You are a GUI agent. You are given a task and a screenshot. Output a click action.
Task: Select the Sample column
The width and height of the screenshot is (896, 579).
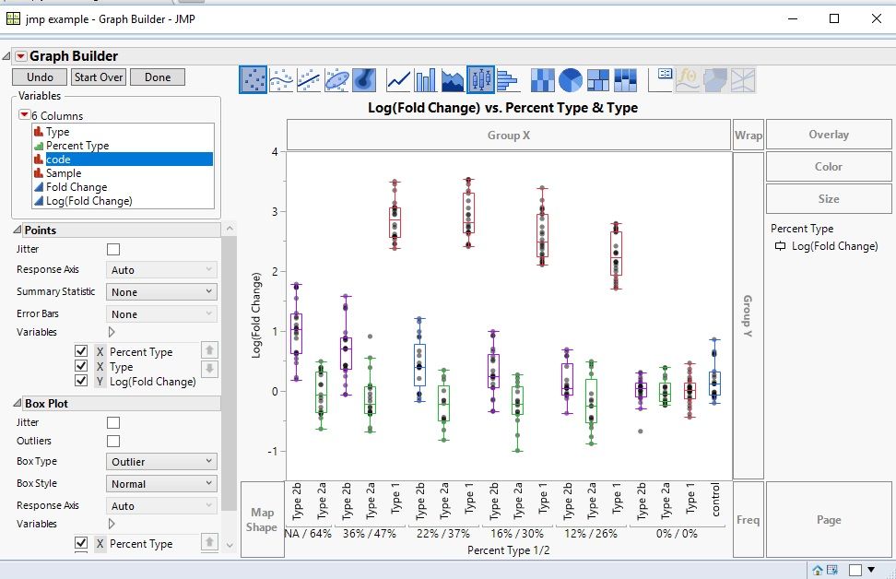(x=123, y=172)
